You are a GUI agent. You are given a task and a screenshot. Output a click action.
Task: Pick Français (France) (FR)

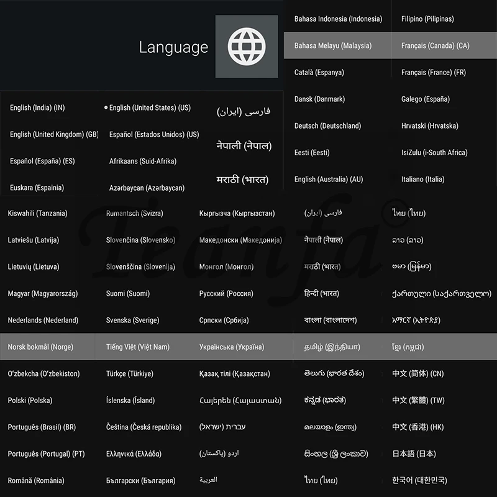(433, 72)
